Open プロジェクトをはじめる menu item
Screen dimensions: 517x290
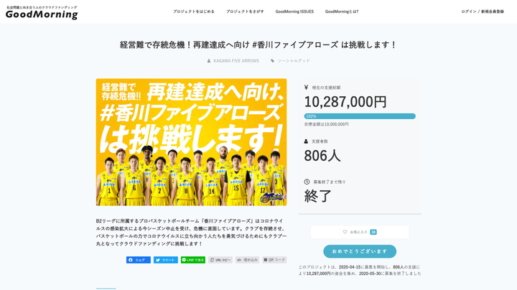[x=194, y=11]
